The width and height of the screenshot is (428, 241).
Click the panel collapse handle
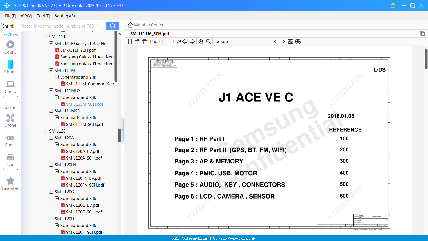tap(122, 130)
